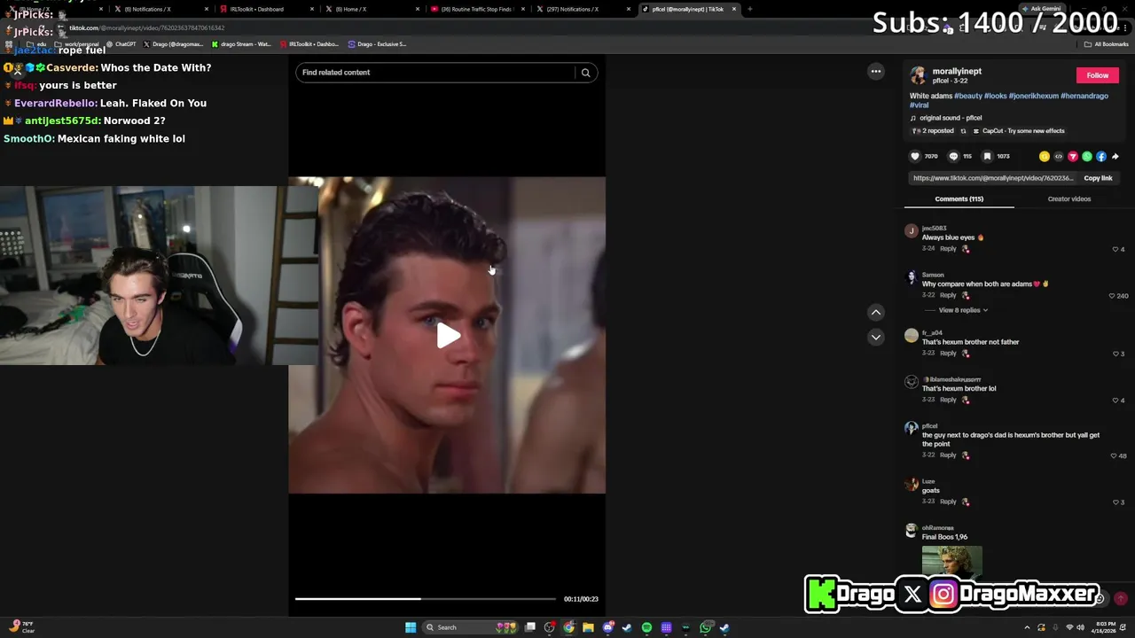Bookmark the video with the favorites icon
The height and width of the screenshot is (638, 1135).
coord(987,157)
